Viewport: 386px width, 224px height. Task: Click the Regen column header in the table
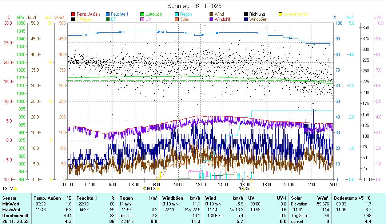126,198
